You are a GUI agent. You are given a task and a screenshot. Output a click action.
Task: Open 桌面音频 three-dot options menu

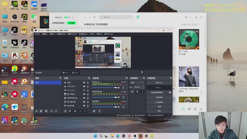123,107
